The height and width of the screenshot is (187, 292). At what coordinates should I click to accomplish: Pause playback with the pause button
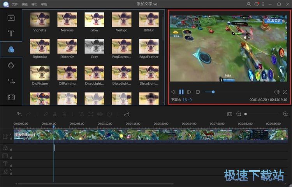(181, 92)
